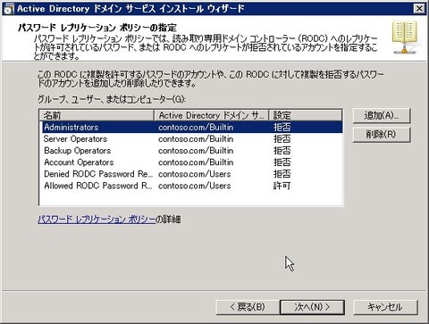Sort by the 名前 column header

97,115
